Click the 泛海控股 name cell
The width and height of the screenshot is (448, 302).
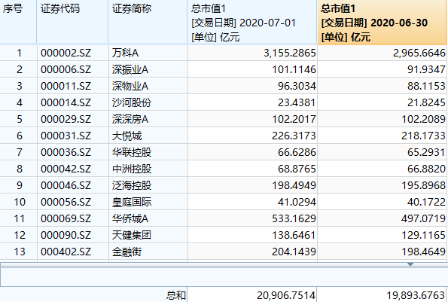(x=148, y=185)
